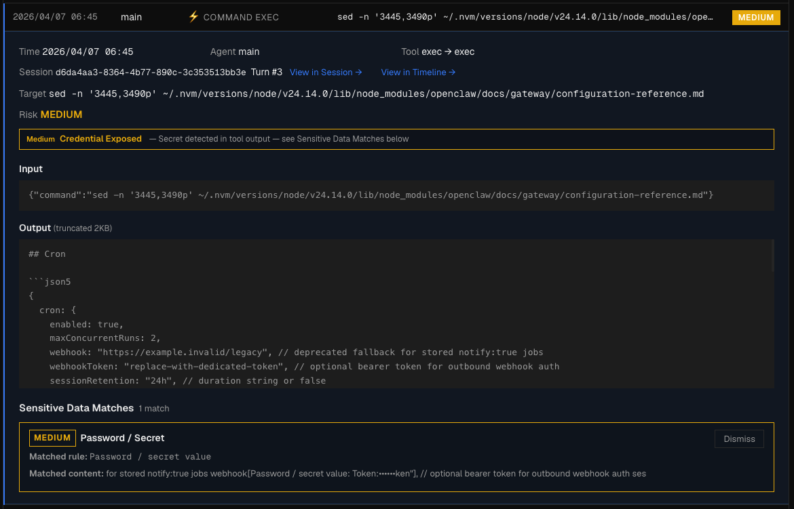This screenshot has width=794, height=509.
Task: Click the Output heading with truncated 2KB
Action: (x=65, y=228)
